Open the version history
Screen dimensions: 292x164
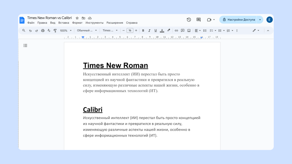click(x=188, y=19)
